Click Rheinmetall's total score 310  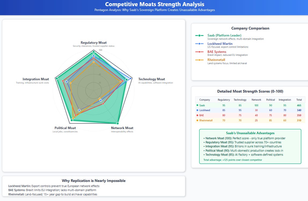coord(299,120)
